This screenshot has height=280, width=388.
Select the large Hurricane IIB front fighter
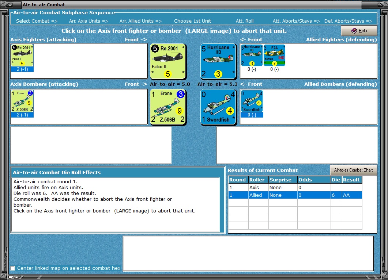click(218, 61)
